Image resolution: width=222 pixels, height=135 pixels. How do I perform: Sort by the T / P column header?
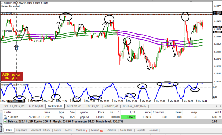132,112
